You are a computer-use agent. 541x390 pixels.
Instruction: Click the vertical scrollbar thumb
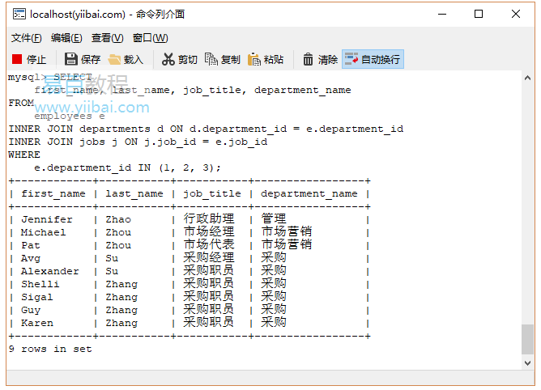tap(527, 338)
